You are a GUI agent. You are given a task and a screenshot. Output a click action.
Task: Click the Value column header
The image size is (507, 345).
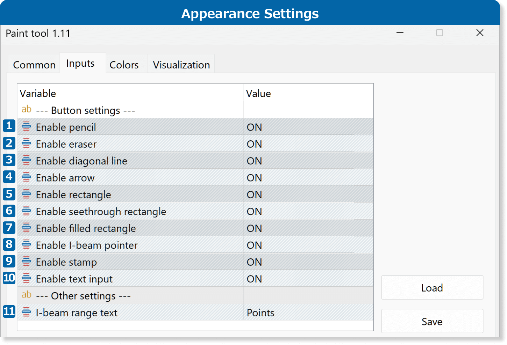(258, 94)
